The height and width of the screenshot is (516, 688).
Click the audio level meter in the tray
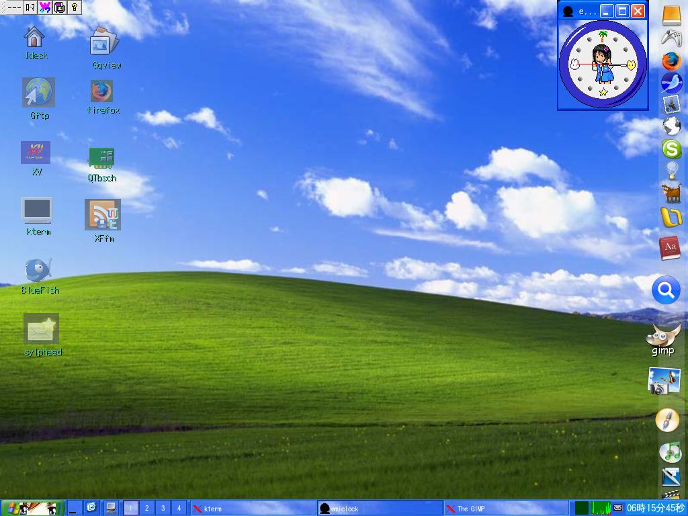coord(600,508)
